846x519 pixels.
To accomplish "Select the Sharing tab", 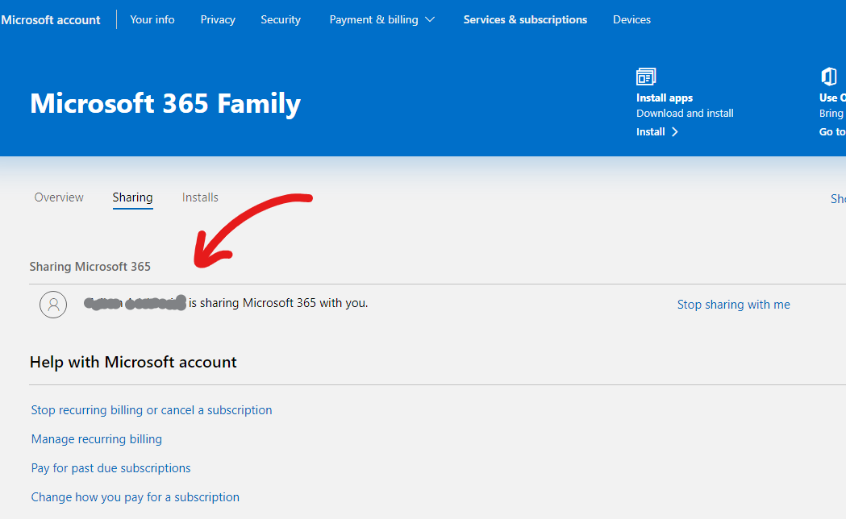I will click(x=133, y=197).
